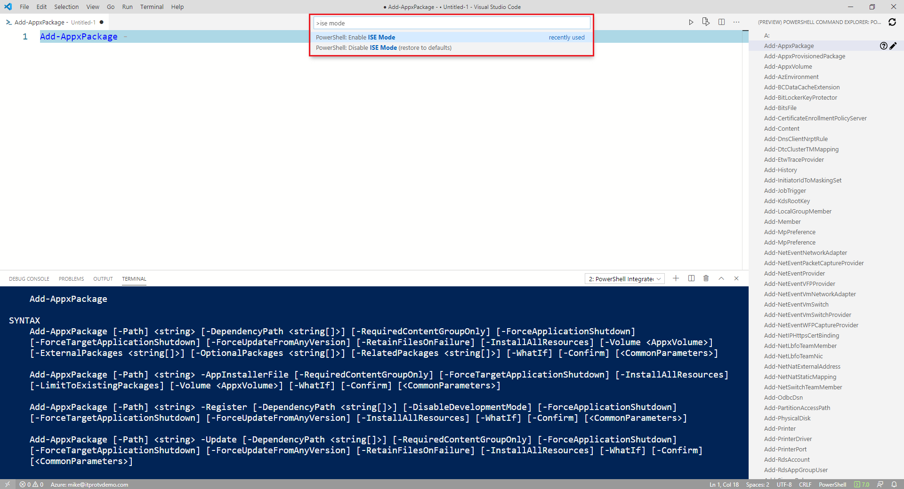
Task: Click the Run Selection icon in editor toolbar
Action: coord(706,22)
